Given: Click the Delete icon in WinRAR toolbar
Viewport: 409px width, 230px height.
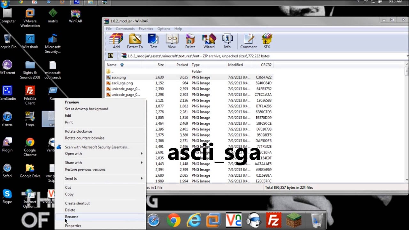Looking at the screenshot, I should click(190, 41).
